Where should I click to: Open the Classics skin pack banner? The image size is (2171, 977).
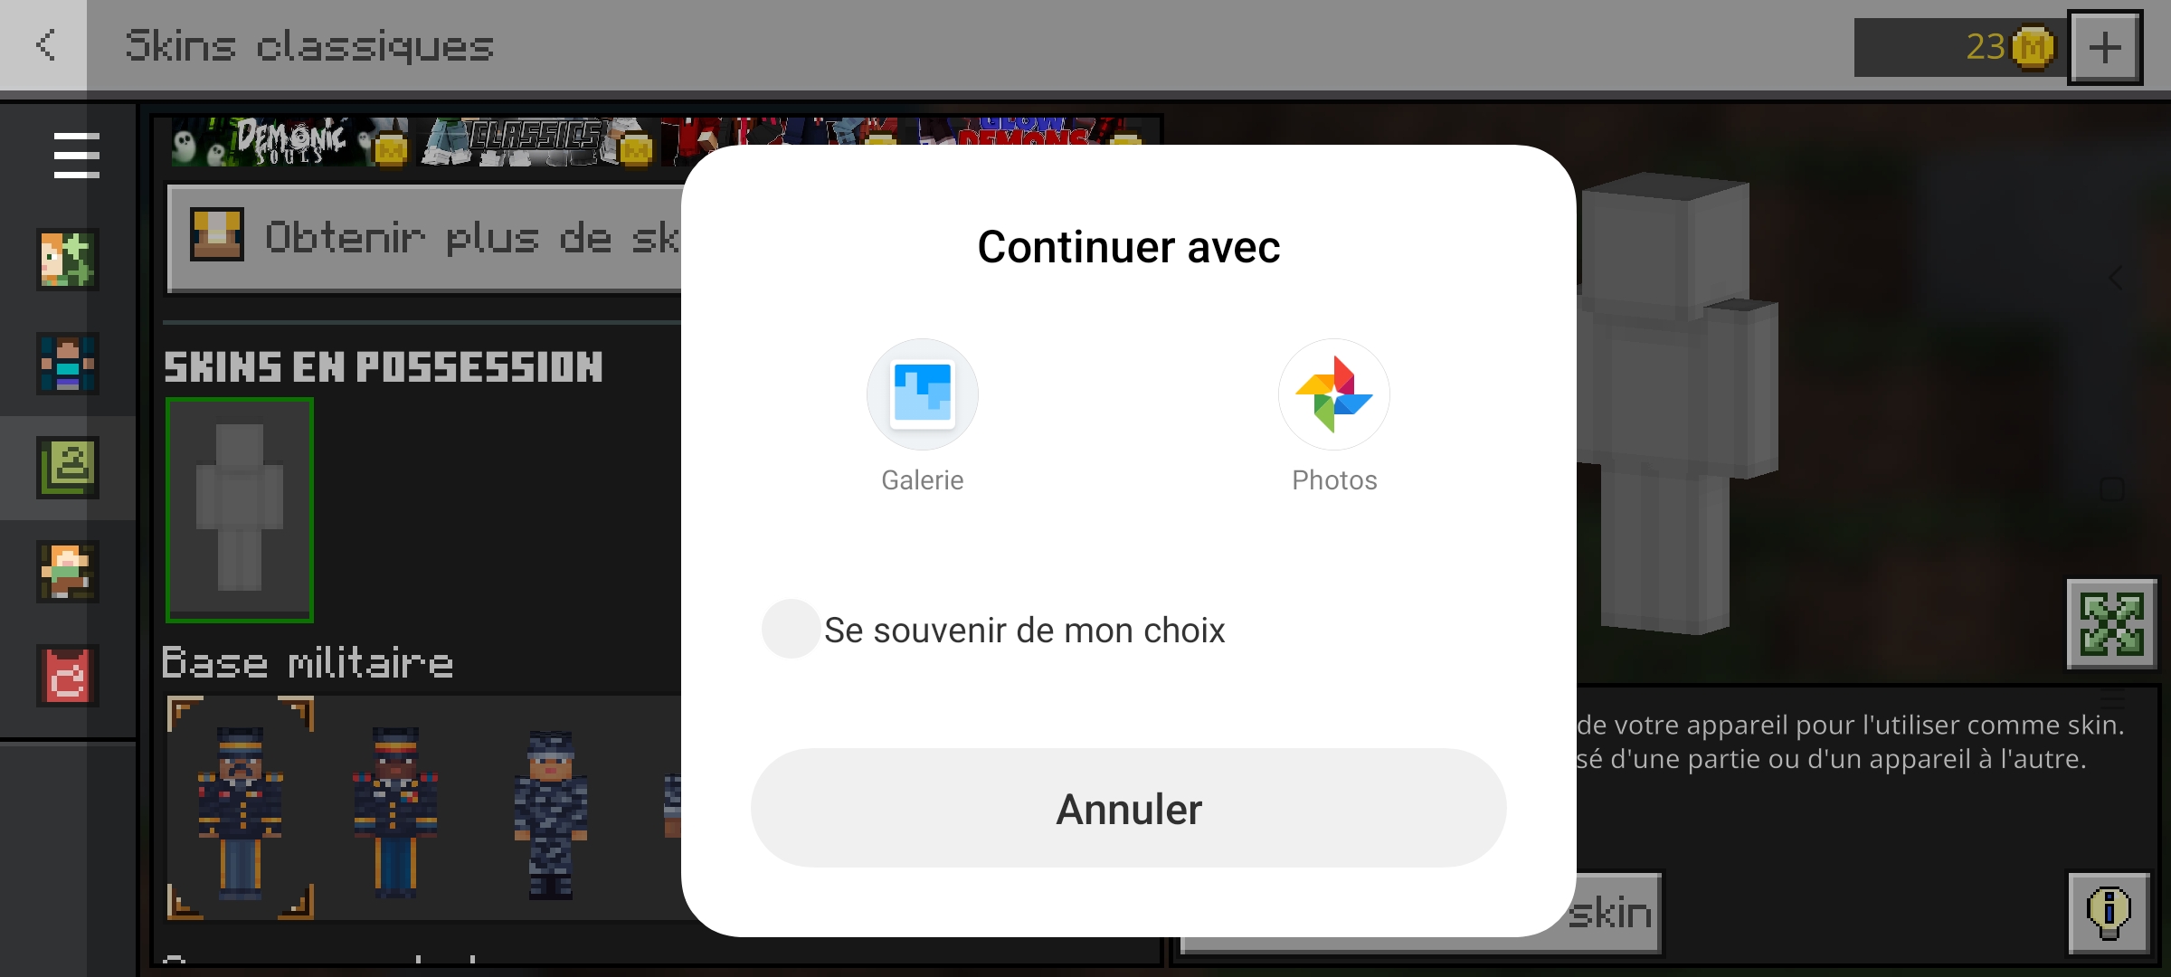tap(536, 141)
